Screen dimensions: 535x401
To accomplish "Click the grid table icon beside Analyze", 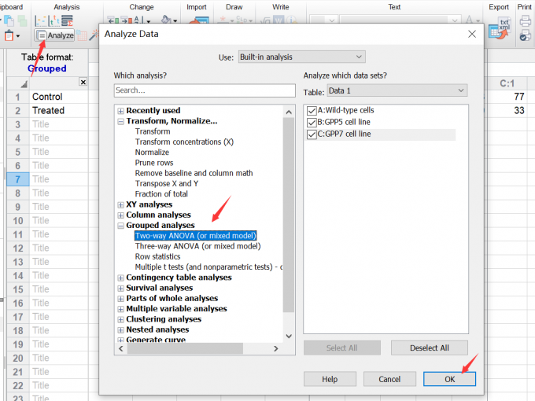I will [82, 35].
